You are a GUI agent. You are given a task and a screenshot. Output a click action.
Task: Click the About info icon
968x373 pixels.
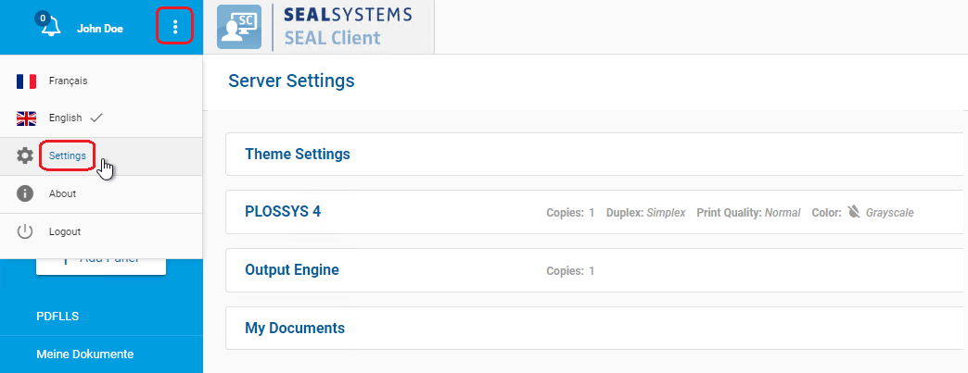(x=26, y=194)
